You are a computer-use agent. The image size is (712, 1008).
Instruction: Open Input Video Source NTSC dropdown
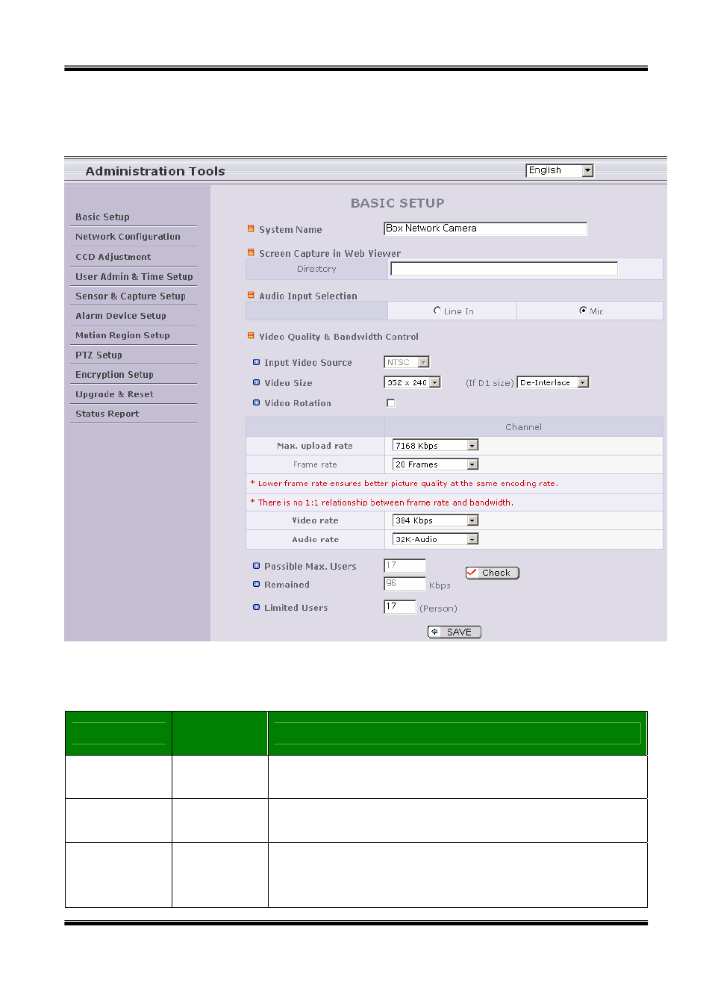pos(407,362)
